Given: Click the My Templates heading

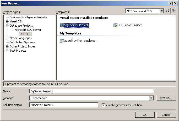Looking at the screenshot, I should [70, 33].
